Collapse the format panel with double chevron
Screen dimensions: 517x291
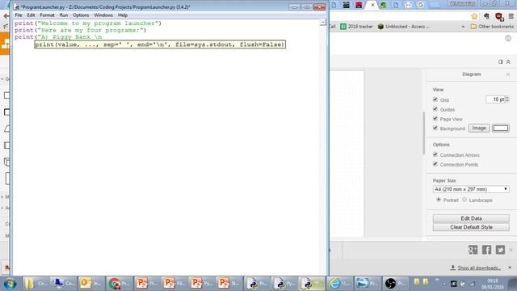point(508,61)
